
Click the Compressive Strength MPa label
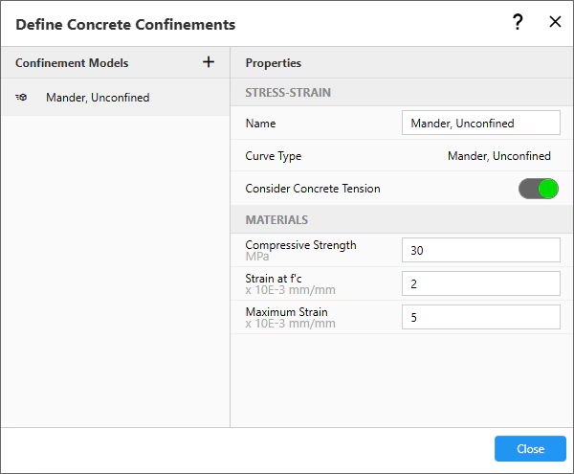(x=300, y=250)
